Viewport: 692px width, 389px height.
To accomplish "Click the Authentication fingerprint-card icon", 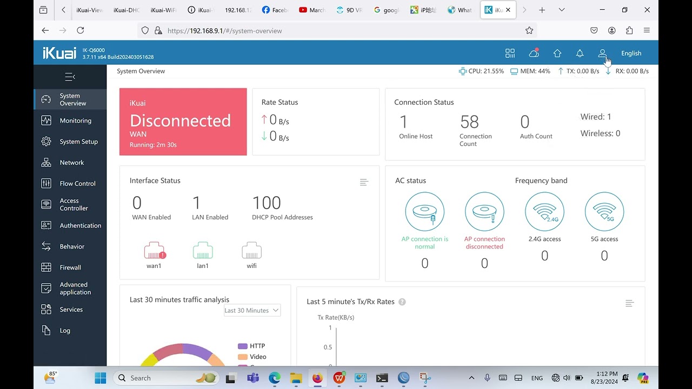I will pyautogui.click(x=46, y=225).
